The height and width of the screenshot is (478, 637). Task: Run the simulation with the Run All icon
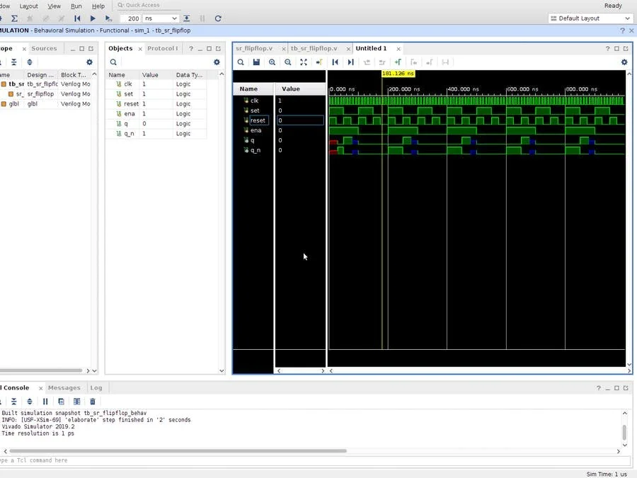click(93, 18)
